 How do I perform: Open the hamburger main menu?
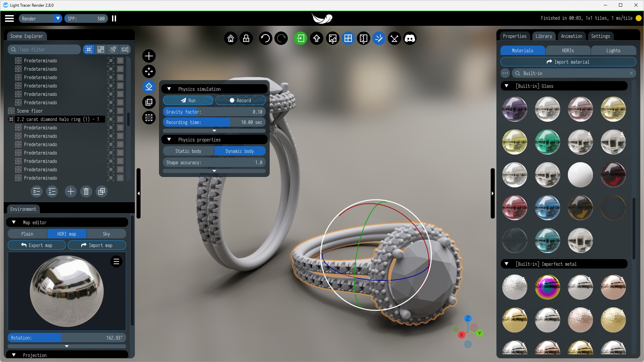(9, 18)
